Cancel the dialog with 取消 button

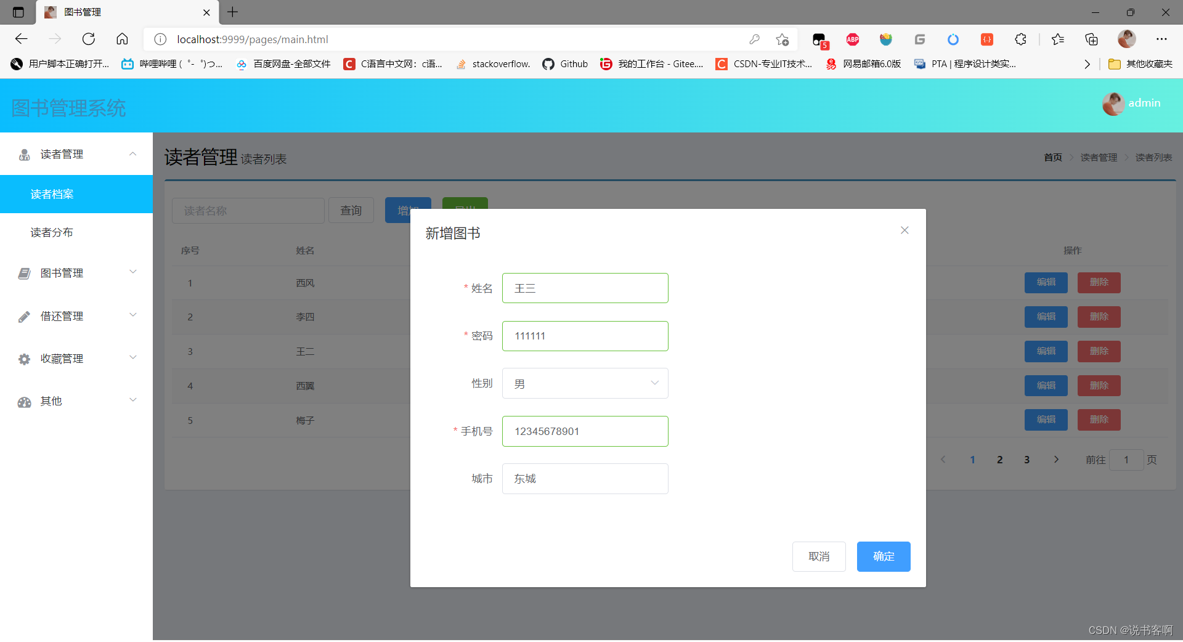pos(819,556)
